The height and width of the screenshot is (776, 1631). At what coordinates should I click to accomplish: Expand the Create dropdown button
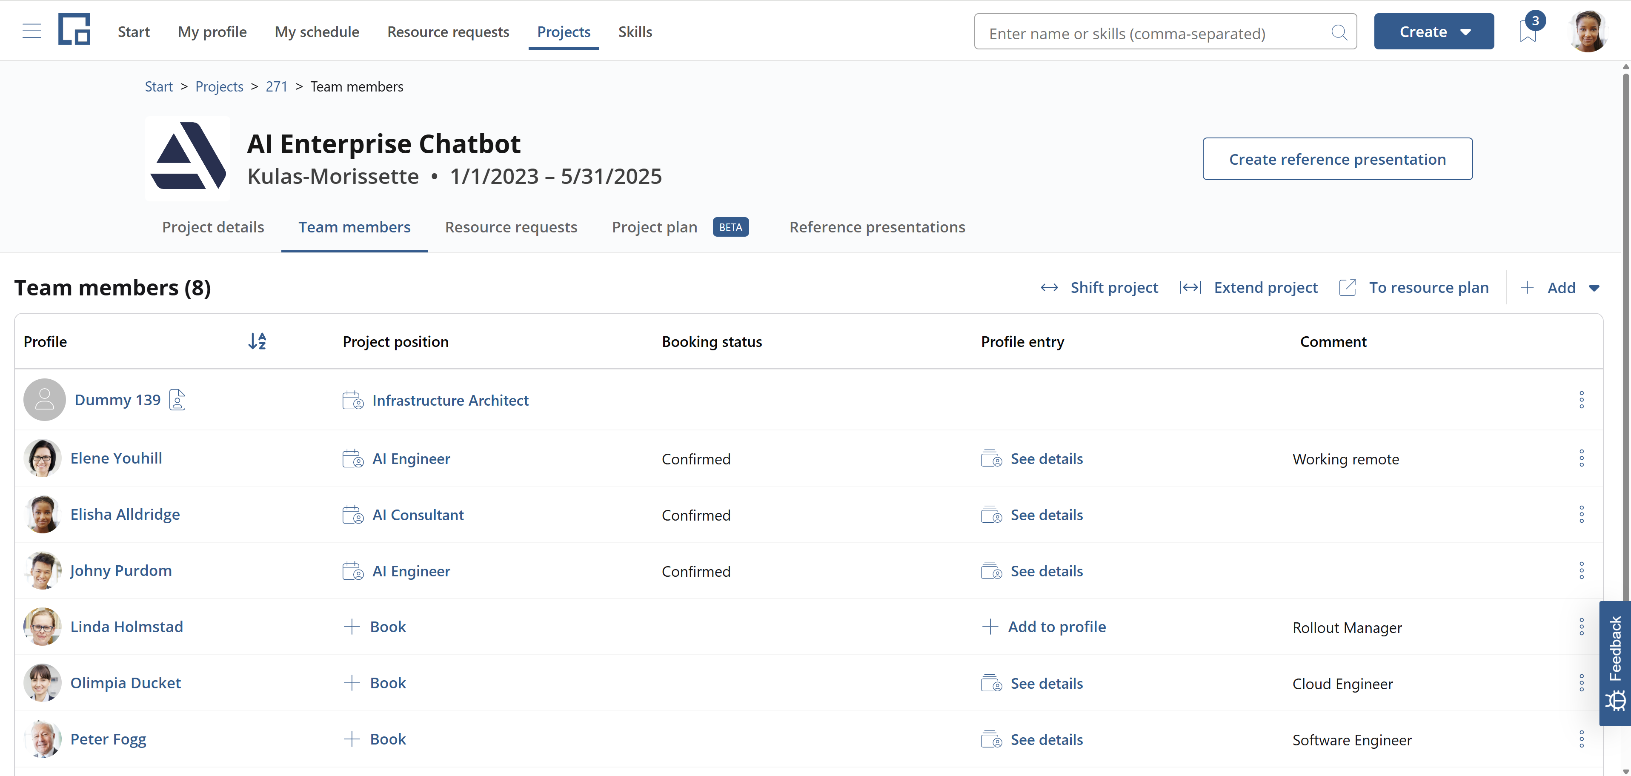click(x=1434, y=31)
